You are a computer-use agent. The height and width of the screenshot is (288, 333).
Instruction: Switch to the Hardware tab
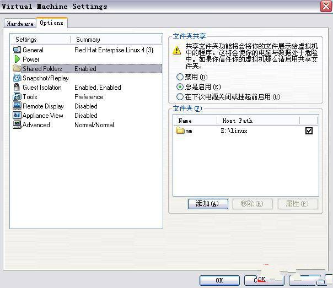[x=20, y=24]
